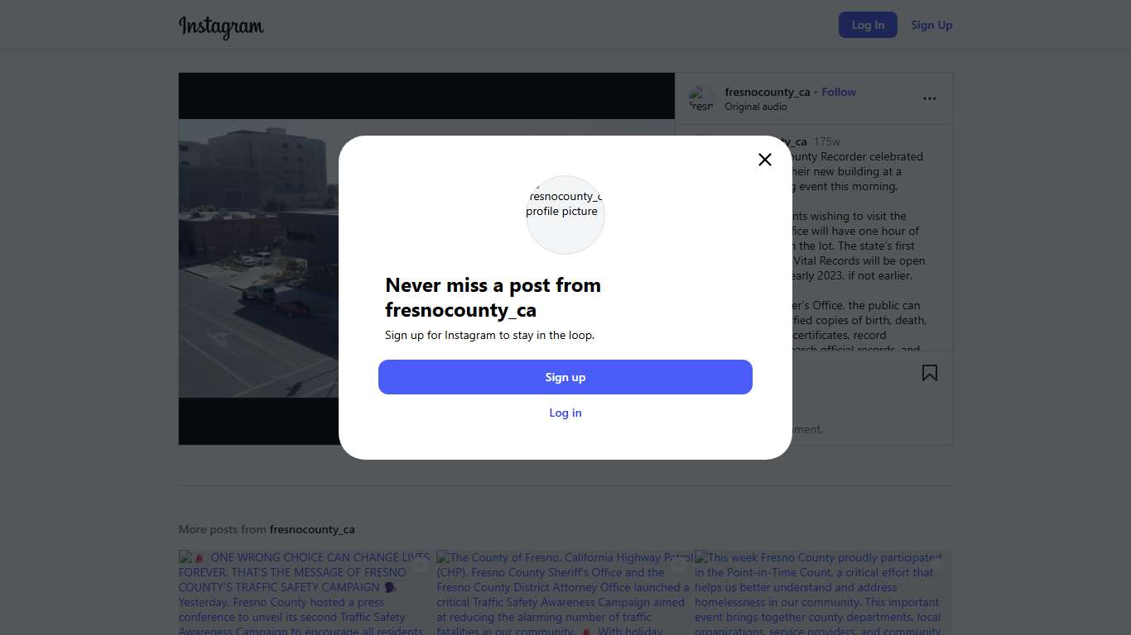Open the three-dot post options menu
Viewport: 1131px width, 635px height.
click(x=930, y=98)
